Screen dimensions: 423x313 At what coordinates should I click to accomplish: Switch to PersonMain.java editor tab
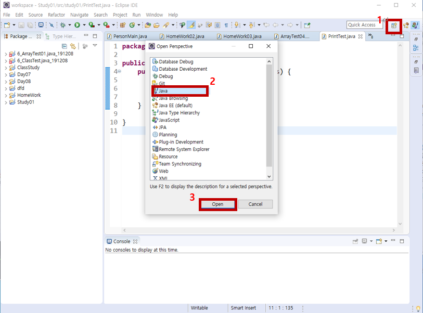(x=127, y=36)
